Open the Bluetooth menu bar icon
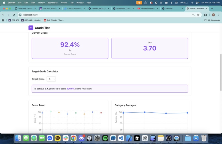Image resolution: width=222 pixels, height=144 pixels. 171,2
